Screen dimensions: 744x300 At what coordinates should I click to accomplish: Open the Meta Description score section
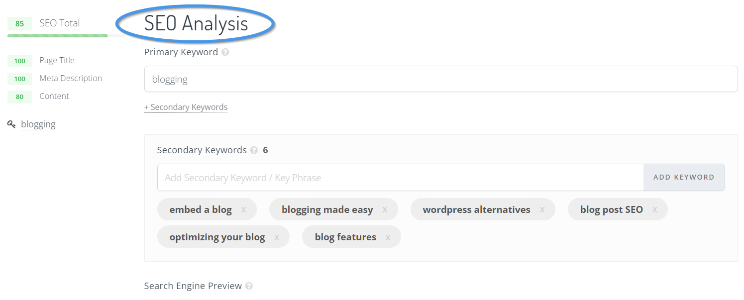click(x=71, y=79)
